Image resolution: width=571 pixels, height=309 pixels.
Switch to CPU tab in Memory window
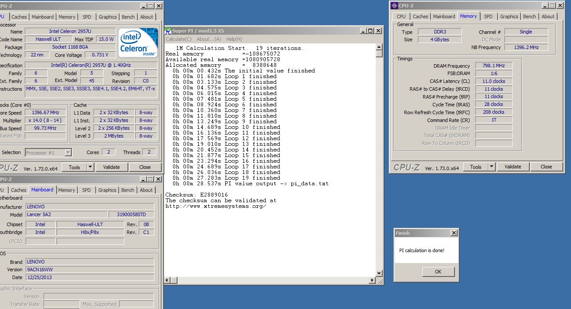[x=401, y=16]
